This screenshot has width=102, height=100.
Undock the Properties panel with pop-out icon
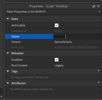click(x=94, y=6)
